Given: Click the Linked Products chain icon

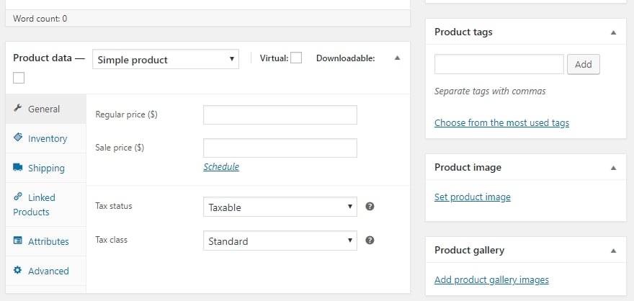Looking at the screenshot, I should [x=18, y=197].
